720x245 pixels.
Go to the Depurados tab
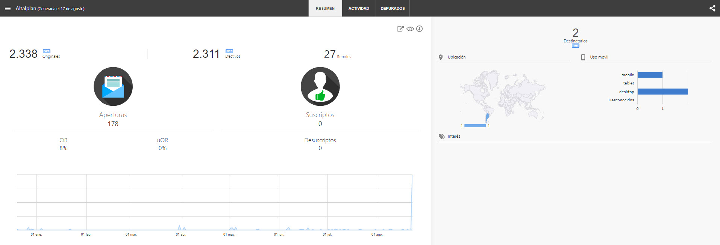coord(393,8)
